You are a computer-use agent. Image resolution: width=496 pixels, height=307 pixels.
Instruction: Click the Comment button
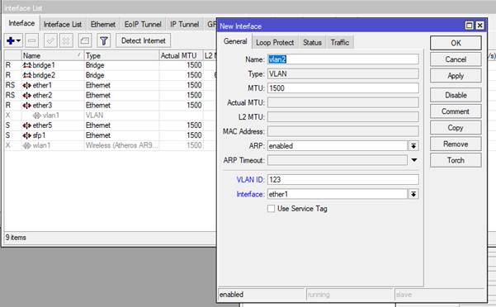tap(456, 111)
